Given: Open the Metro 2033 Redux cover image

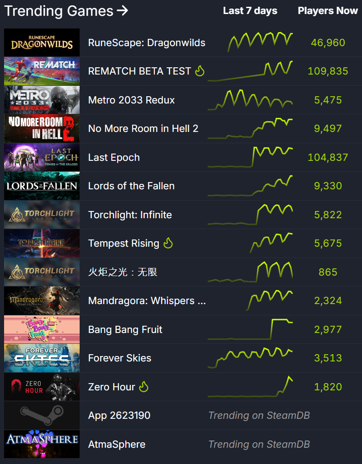Looking at the screenshot, I should click(x=42, y=100).
